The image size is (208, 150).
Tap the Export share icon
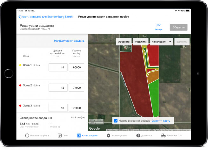tap(158, 25)
